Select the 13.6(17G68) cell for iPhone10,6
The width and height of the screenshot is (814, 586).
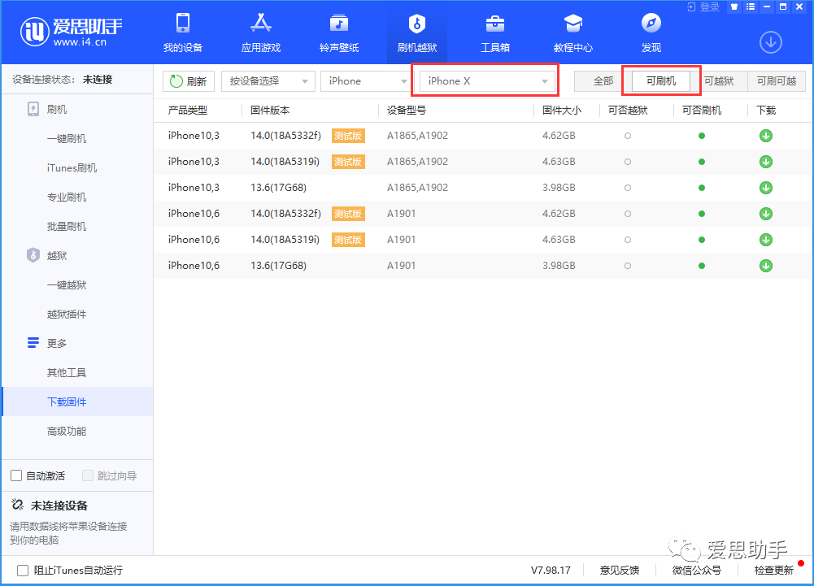278,265
